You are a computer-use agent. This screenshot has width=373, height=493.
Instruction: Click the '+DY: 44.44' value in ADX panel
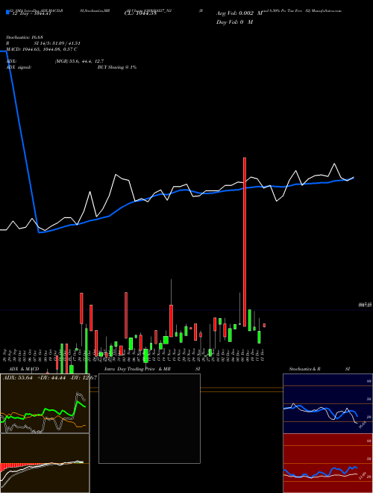[x=51, y=378]
